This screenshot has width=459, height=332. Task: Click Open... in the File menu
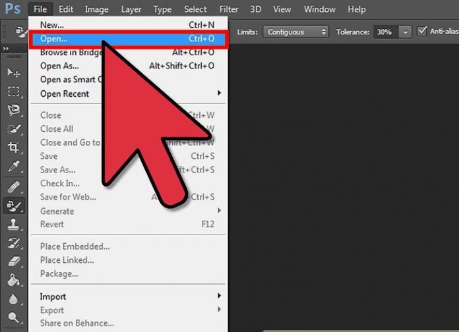pyautogui.click(x=54, y=39)
